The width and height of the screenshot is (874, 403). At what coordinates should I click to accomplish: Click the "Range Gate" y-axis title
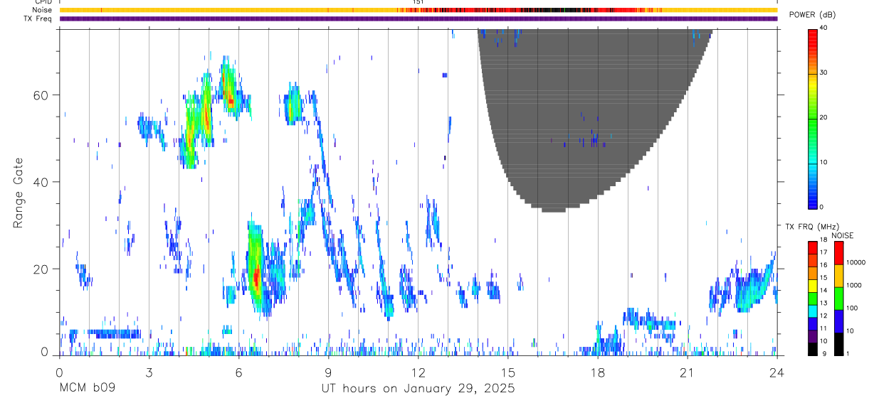(19, 193)
